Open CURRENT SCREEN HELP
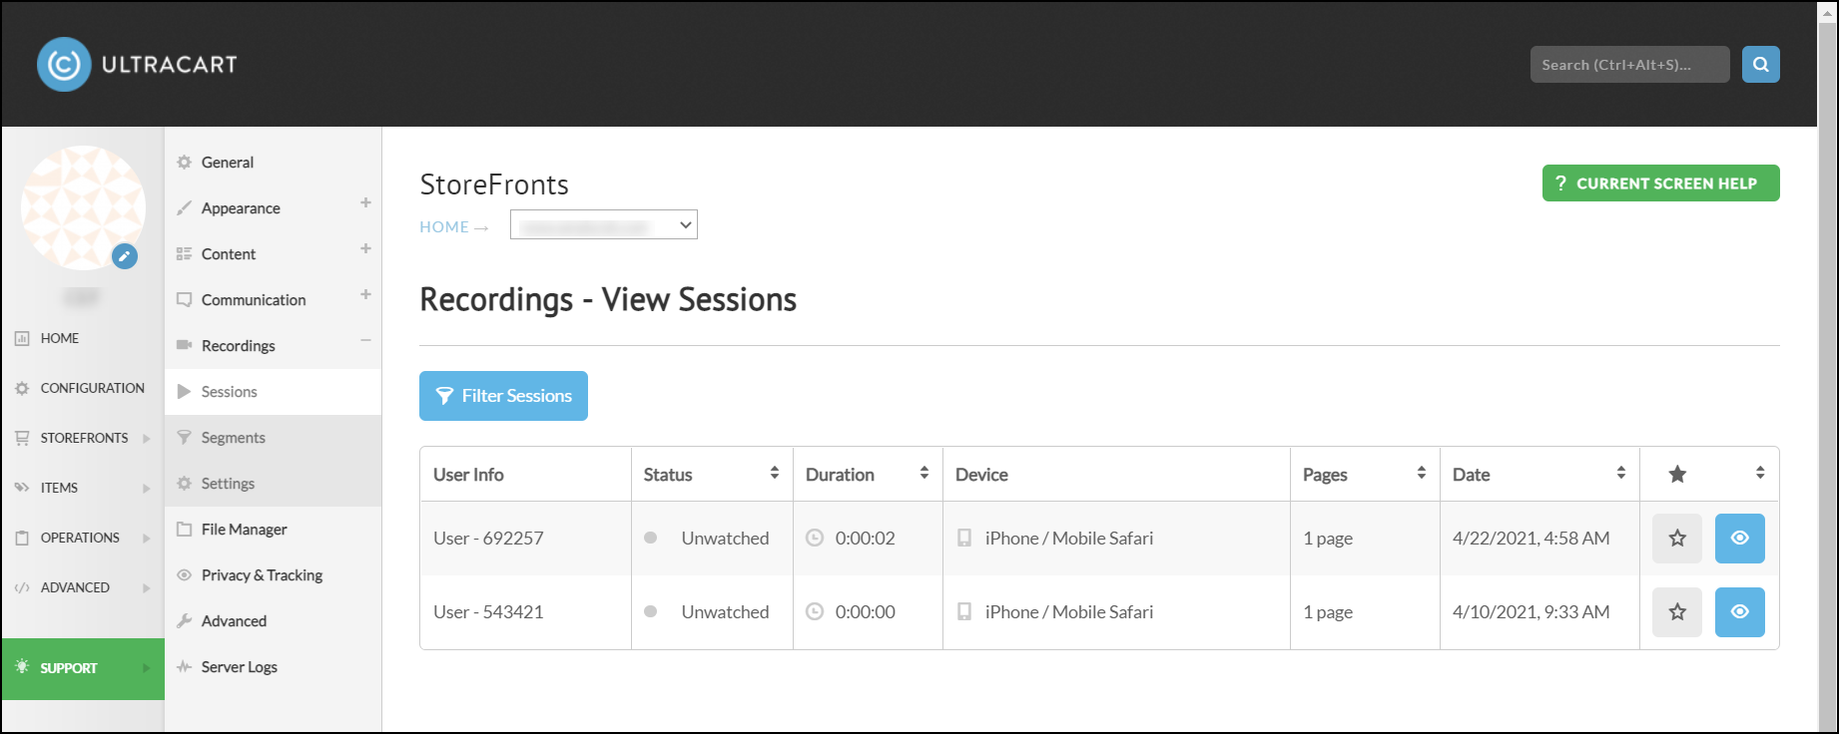Viewport: 1839px width, 734px height. (1660, 183)
